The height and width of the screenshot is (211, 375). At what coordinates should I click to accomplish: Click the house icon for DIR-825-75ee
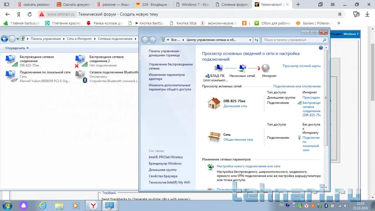(x=214, y=103)
